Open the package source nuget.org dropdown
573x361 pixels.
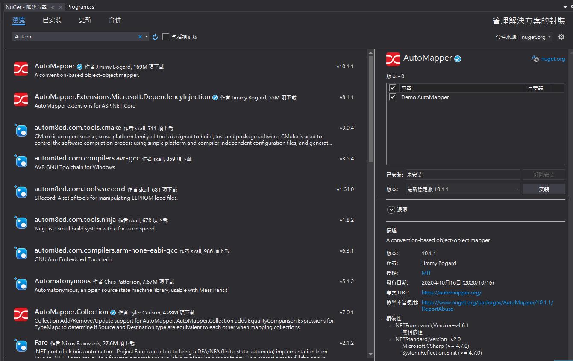tap(536, 37)
